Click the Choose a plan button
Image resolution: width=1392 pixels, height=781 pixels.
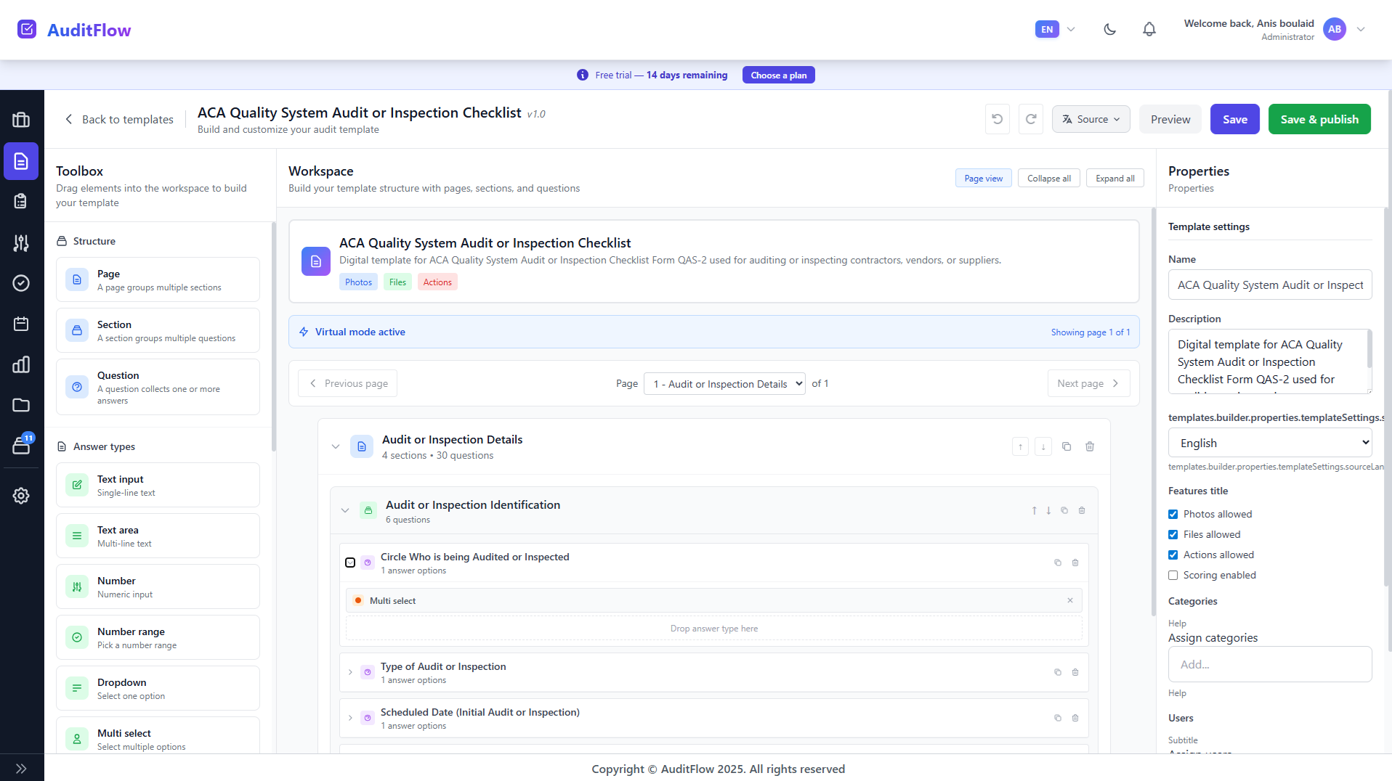(x=778, y=75)
